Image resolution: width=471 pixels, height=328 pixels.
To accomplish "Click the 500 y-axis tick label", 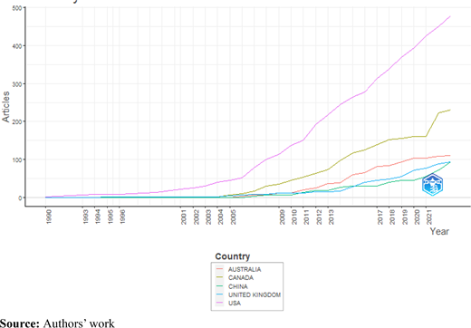I will 17,8.
